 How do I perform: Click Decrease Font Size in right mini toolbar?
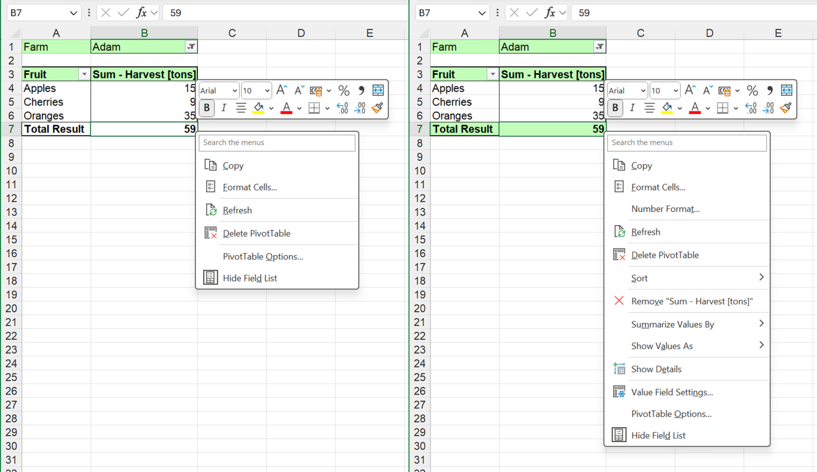point(707,90)
